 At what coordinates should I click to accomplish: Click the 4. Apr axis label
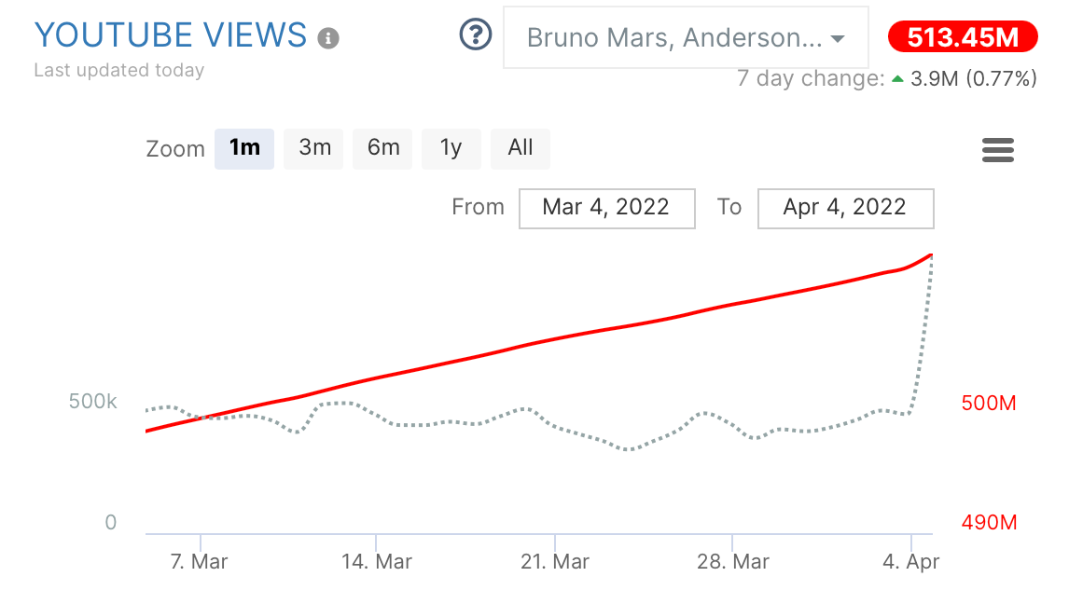coord(910,562)
